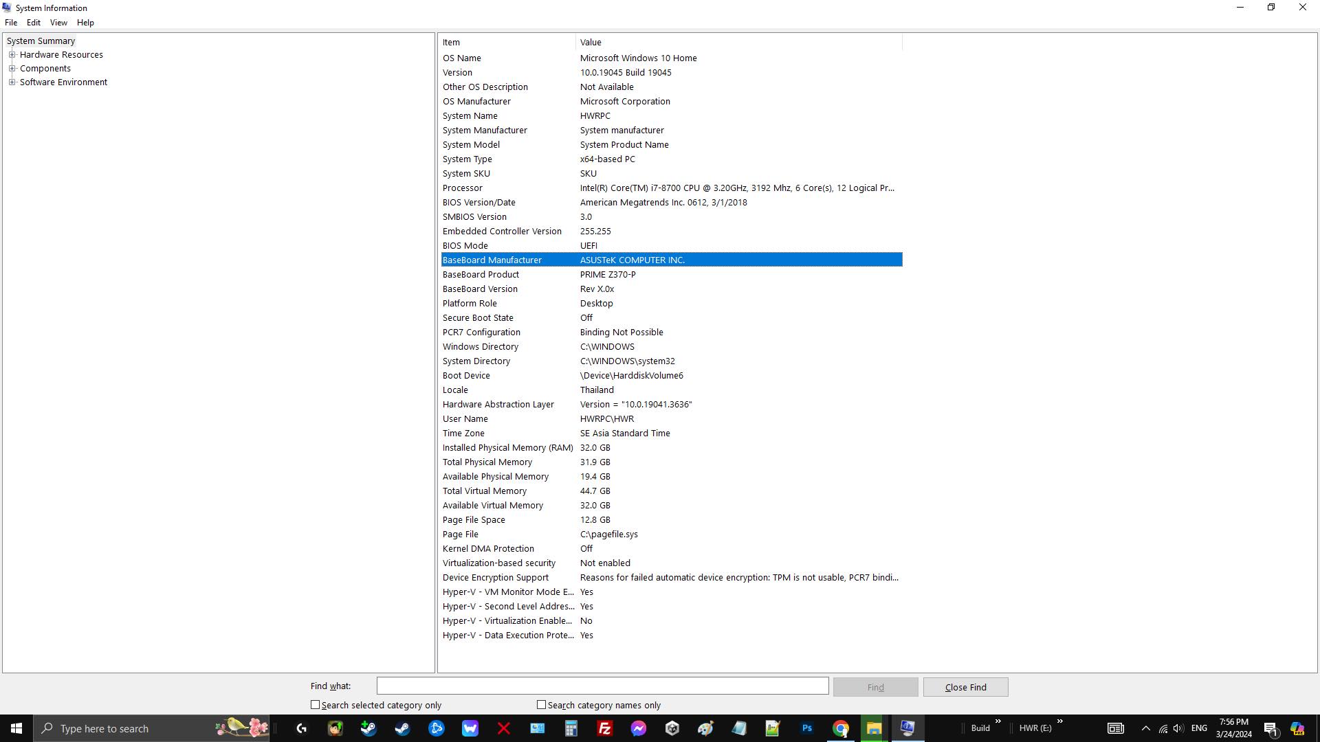Select Installed Physical Memory (RAM) row
Image resolution: width=1320 pixels, height=742 pixels.
click(671, 447)
